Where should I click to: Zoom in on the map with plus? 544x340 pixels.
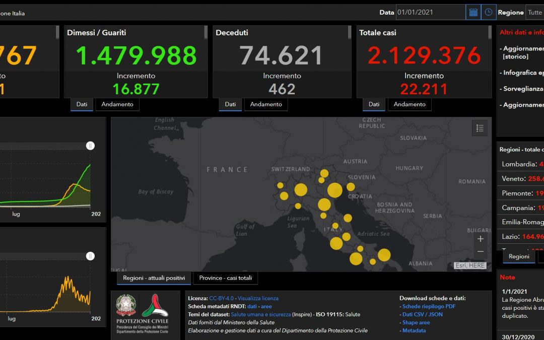click(x=481, y=239)
